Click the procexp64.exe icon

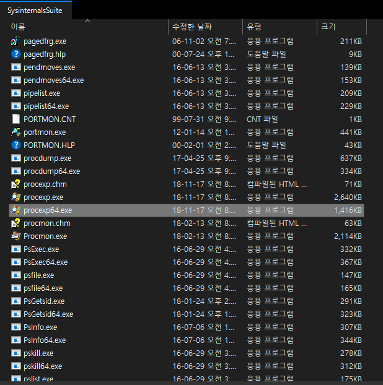pos(16,210)
